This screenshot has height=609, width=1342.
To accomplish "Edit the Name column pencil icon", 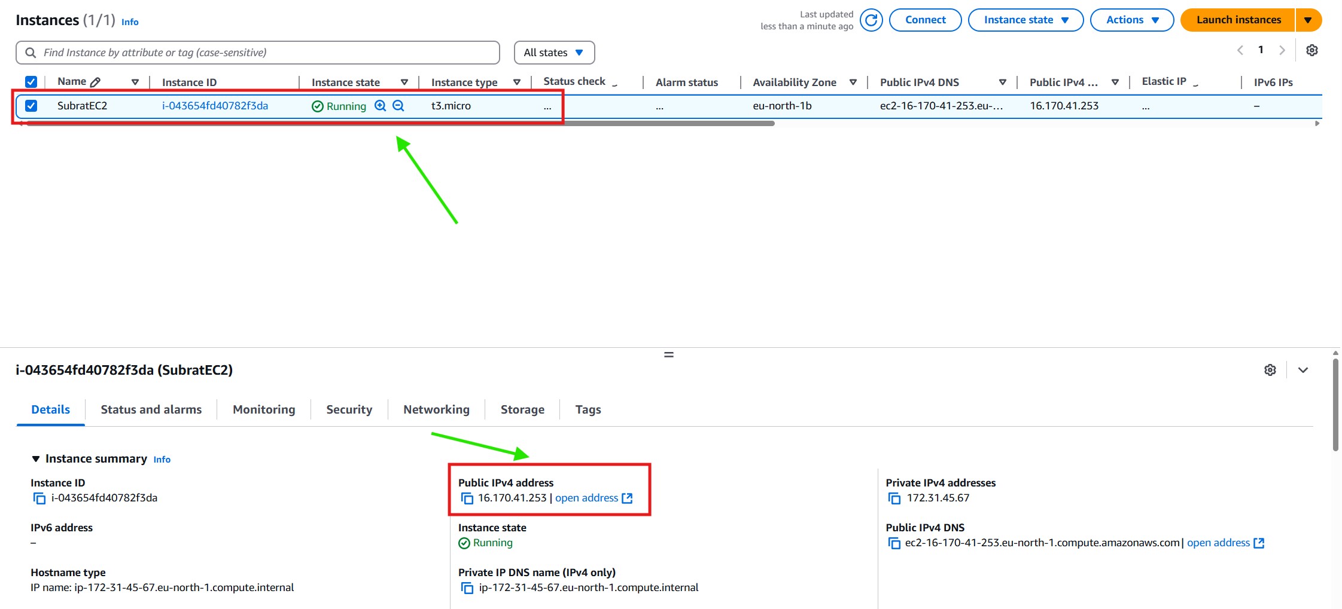I will point(95,82).
